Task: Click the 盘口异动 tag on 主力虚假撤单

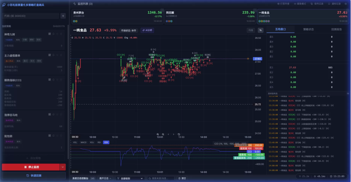Action: point(9,61)
